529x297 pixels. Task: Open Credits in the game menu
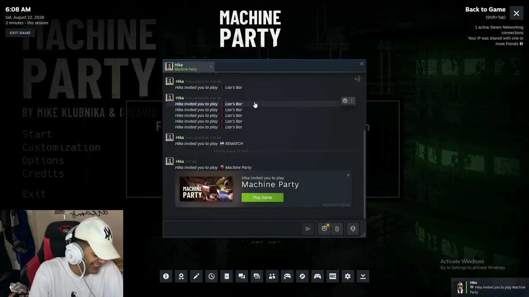[43, 174]
